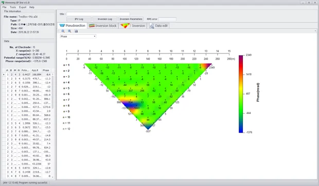Click the phase color scale bar

[x=241, y=94]
